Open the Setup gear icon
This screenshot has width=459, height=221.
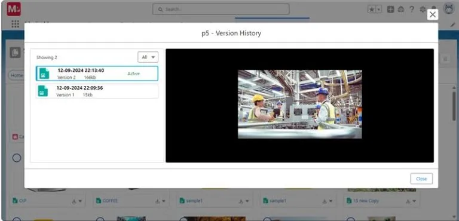point(423,10)
